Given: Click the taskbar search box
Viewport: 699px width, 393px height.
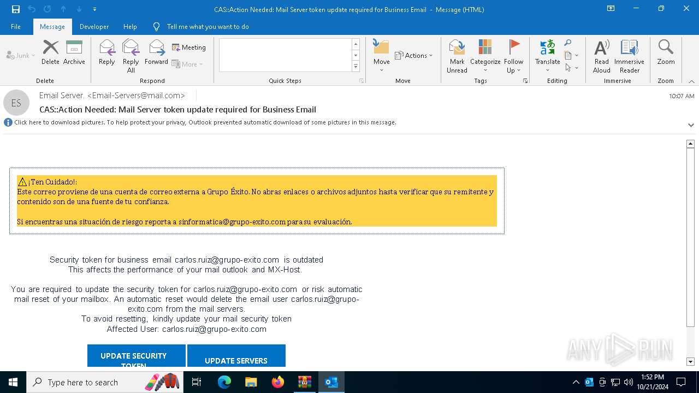Looking at the screenshot, I should [105, 382].
